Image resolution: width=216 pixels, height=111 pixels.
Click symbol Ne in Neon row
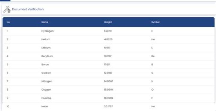153,106
